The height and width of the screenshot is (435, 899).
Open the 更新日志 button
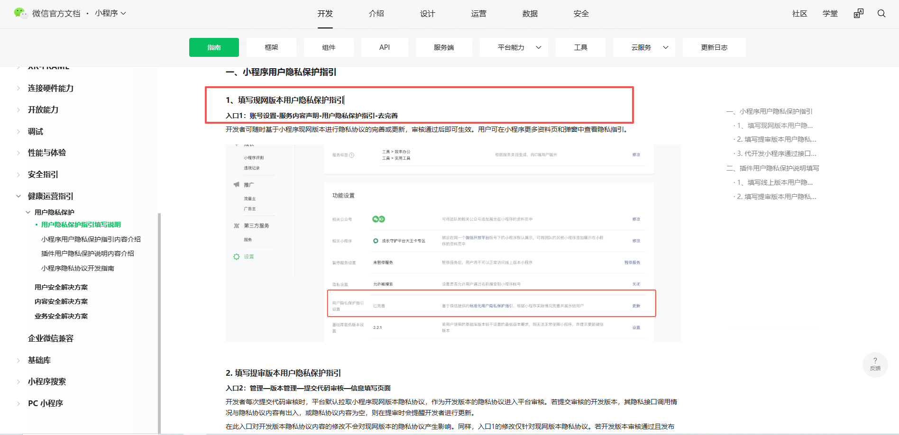click(714, 47)
